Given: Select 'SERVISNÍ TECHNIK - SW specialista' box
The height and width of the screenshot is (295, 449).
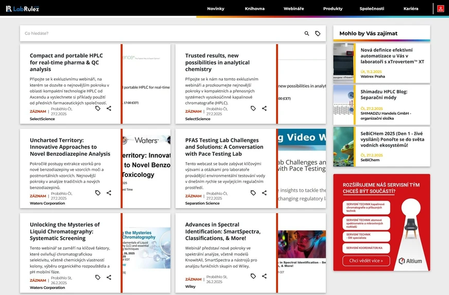Looking at the screenshot, I should [x=366, y=236].
